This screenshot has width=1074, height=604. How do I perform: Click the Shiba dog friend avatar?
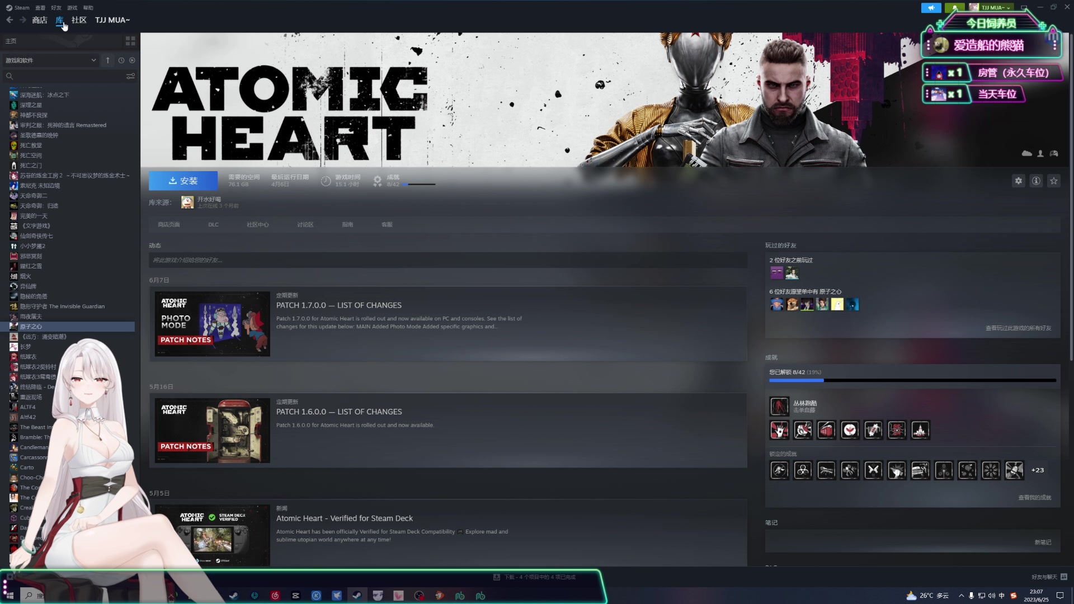[x=792, y=304]
